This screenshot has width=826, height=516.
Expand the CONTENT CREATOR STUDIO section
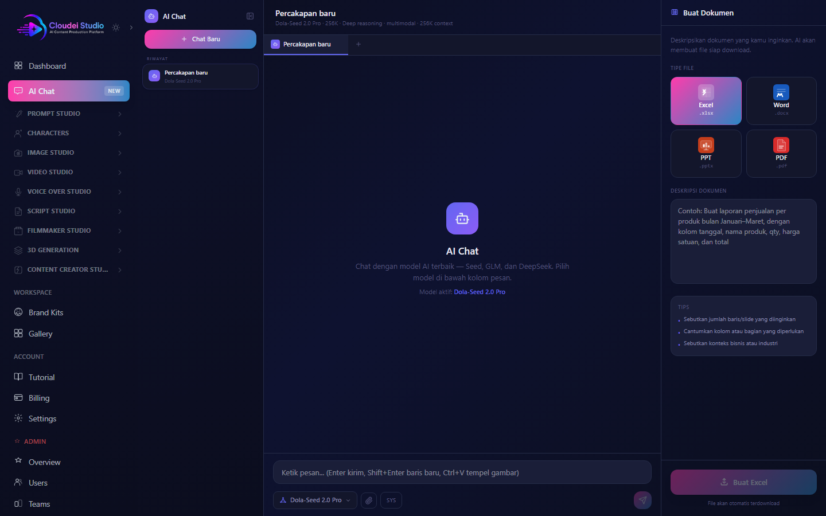pyautogui.click(x=69, y=269)
